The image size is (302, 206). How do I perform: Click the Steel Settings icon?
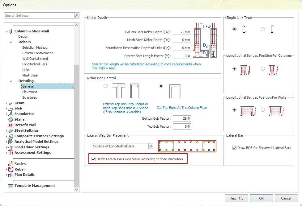[x=11, y=130]
